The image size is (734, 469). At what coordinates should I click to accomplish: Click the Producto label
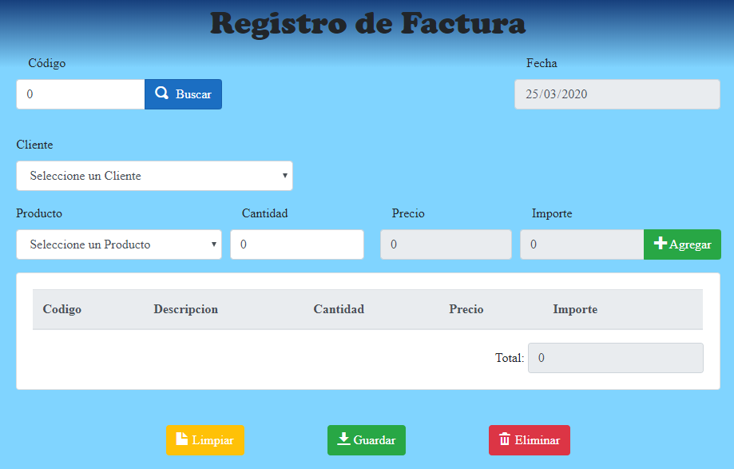[39, 213]
